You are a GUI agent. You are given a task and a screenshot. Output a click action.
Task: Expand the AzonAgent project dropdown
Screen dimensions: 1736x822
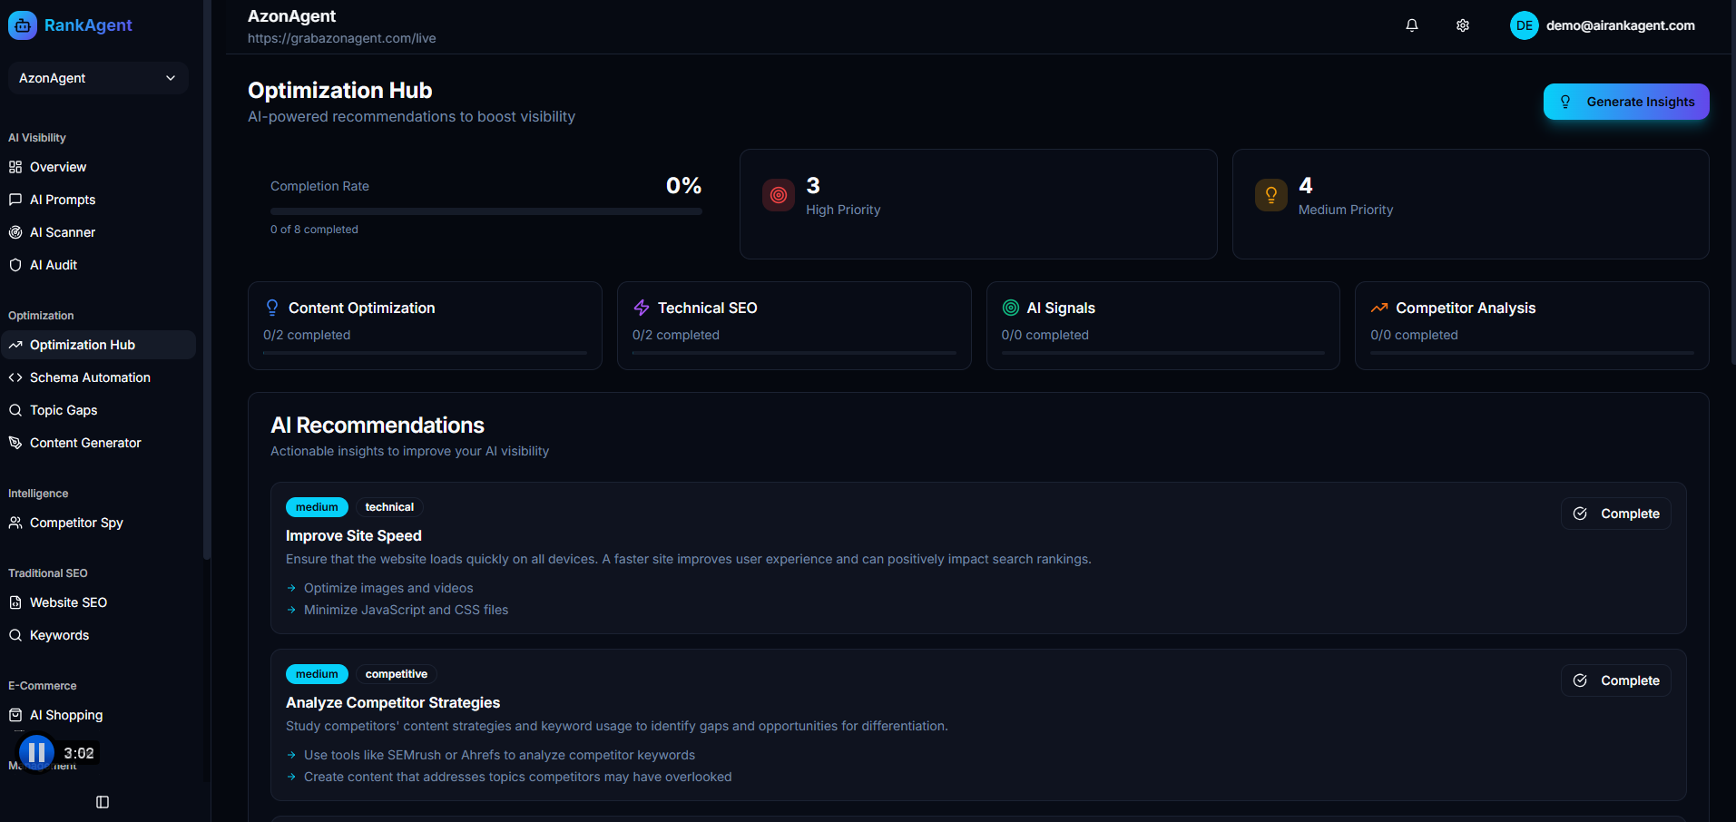point(98,78)
